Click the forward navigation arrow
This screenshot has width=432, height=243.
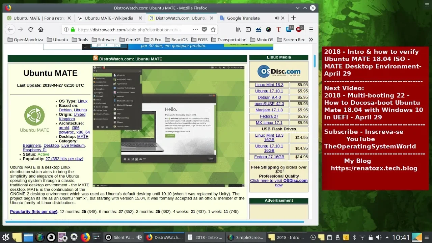pyautogui.click(x=21, y=29)
